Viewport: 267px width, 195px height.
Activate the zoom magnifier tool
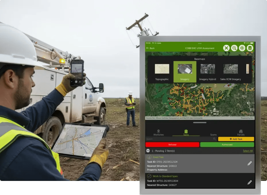(x=234, y=48)
